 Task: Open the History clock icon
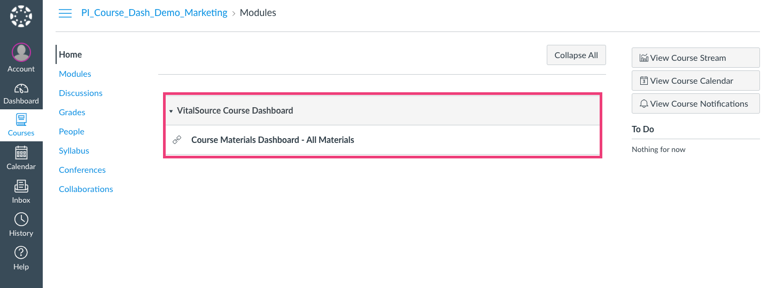coord(21,219)
